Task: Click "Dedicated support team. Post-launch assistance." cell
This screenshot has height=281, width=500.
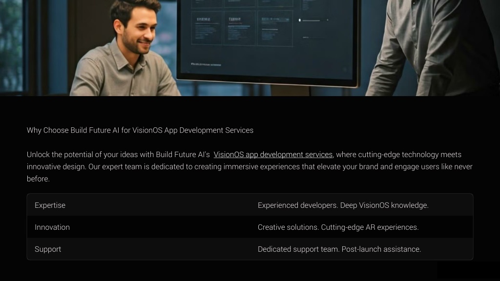Action: [x=362, y=249]
